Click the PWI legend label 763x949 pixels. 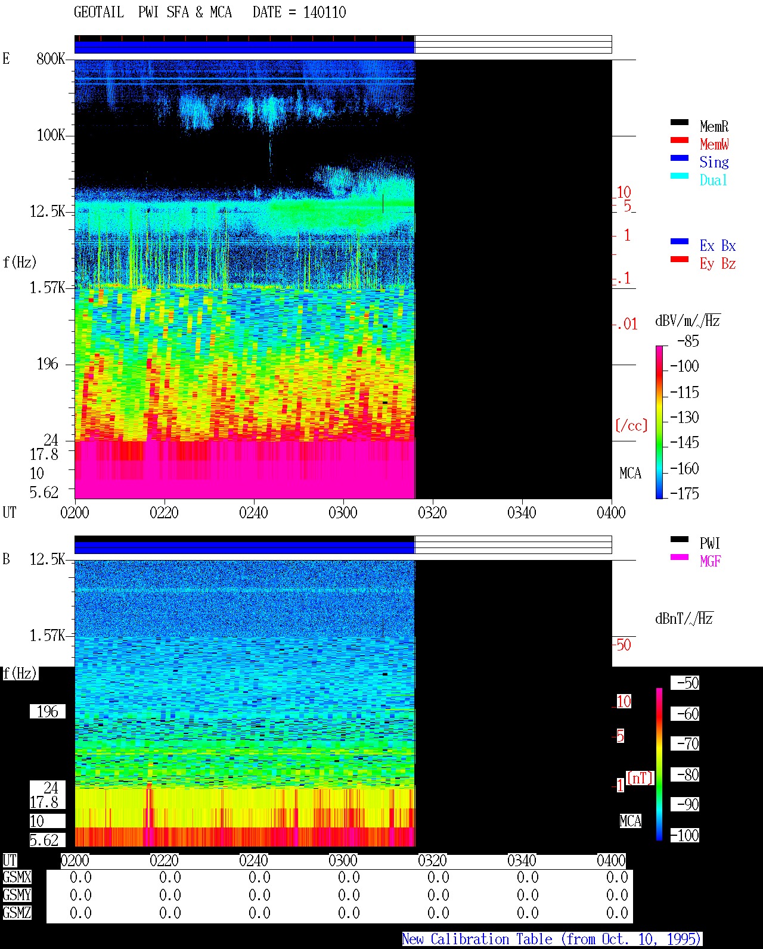pos(710,543)
